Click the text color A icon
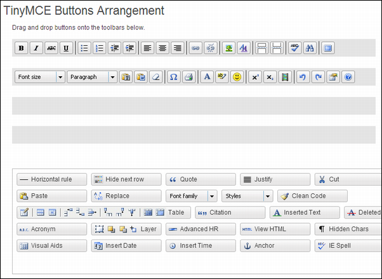The image size is (382, 279). pyautogui.click(x=207, y=77)
